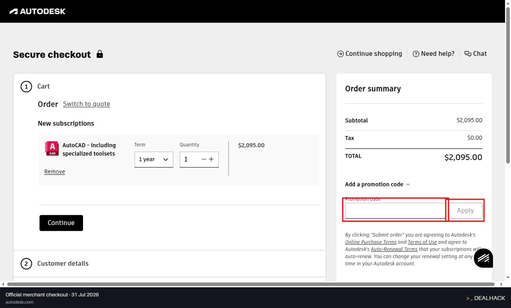Start a Chat from the header

475,54
